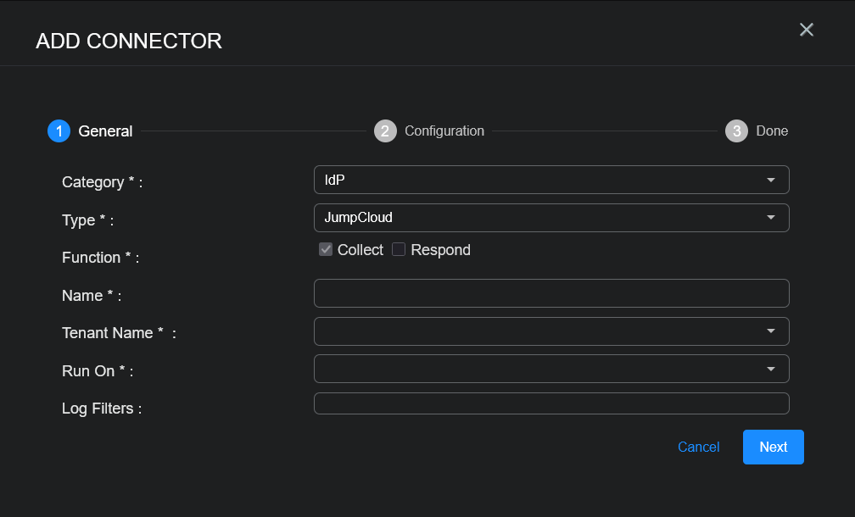Switch to the Configuration step
The height and width of the screenshot is (517, 855).
[444, 131]
